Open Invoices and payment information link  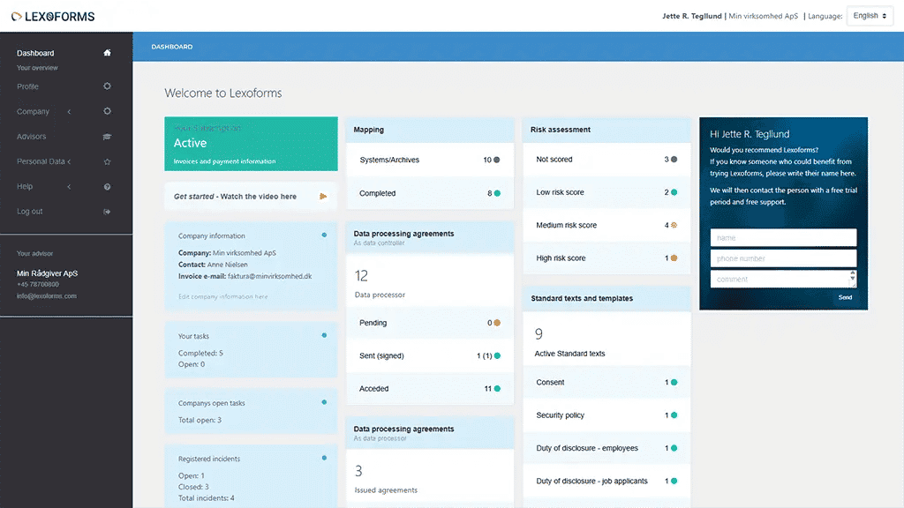(224, 161)
